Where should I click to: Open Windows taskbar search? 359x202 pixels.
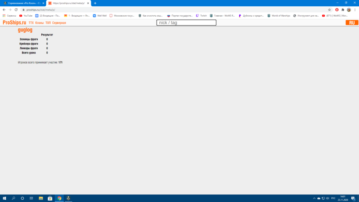13,198
